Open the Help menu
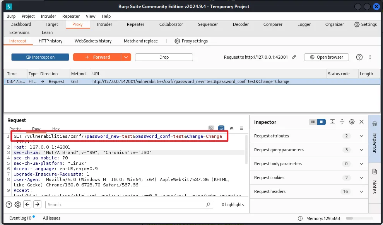Image resolution: width=383 pixels, height=225 pixels. click(106, 16)
